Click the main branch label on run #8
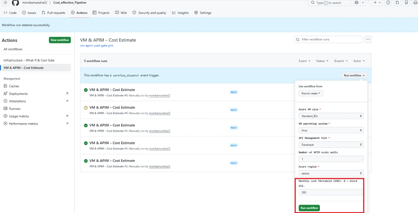 [x=234, y=92]
